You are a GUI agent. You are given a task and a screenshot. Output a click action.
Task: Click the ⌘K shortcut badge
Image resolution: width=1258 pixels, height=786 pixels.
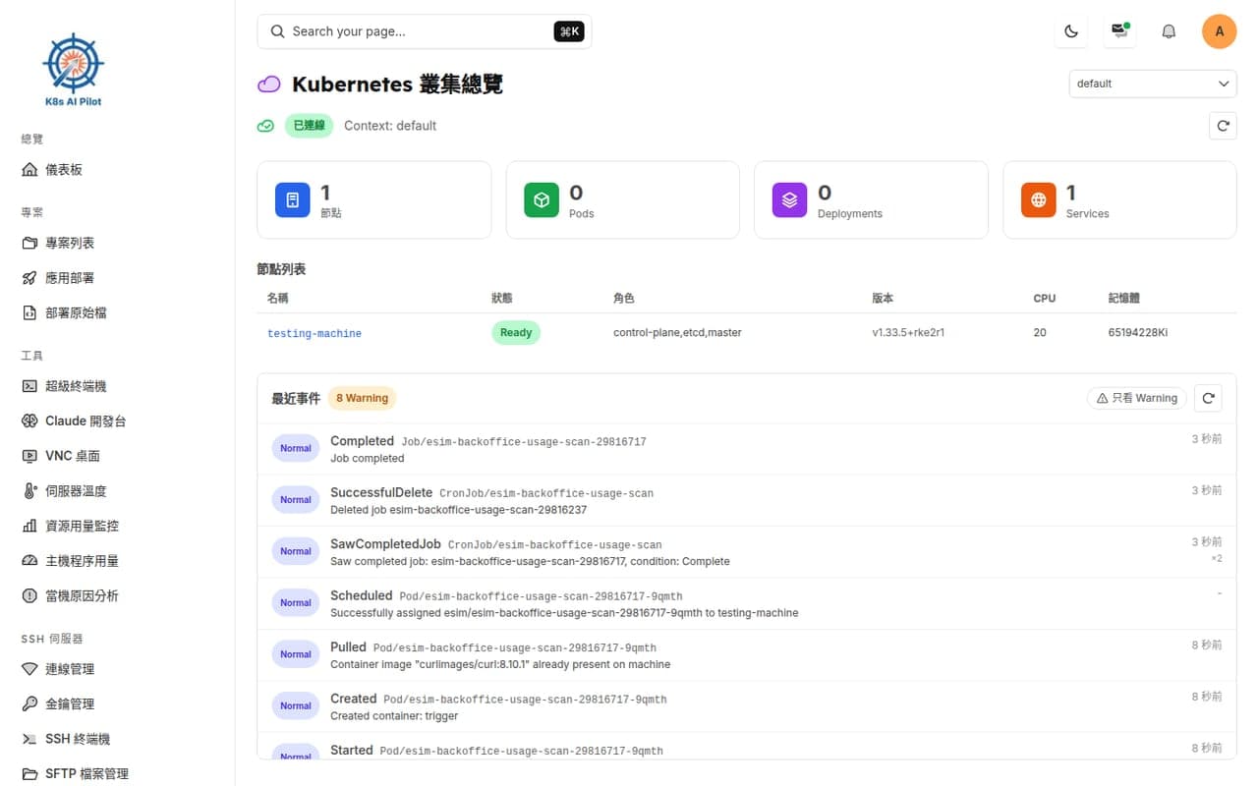[569, 31]
